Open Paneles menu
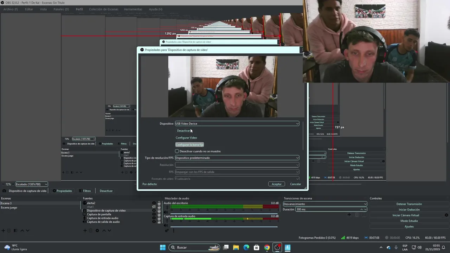 [61, 9]
